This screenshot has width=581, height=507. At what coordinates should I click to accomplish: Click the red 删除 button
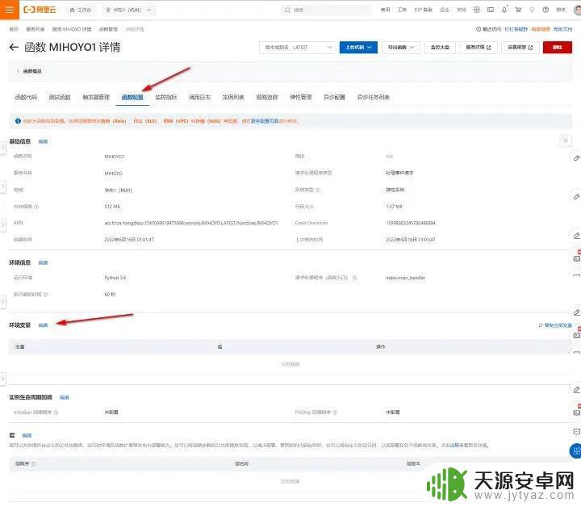coord(558,48)
